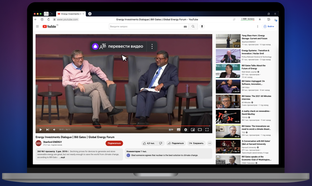312x186 pixels.
Task: Toggle theater mode in the player
Action: tap(200, 130)
